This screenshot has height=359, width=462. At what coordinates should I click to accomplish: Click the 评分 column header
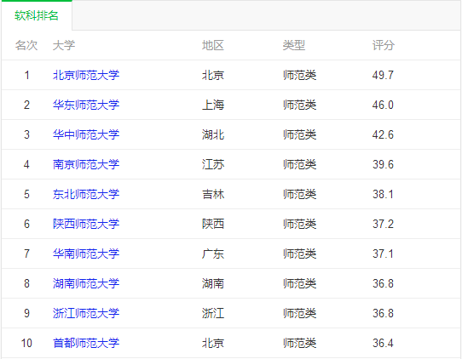point(384,46)
